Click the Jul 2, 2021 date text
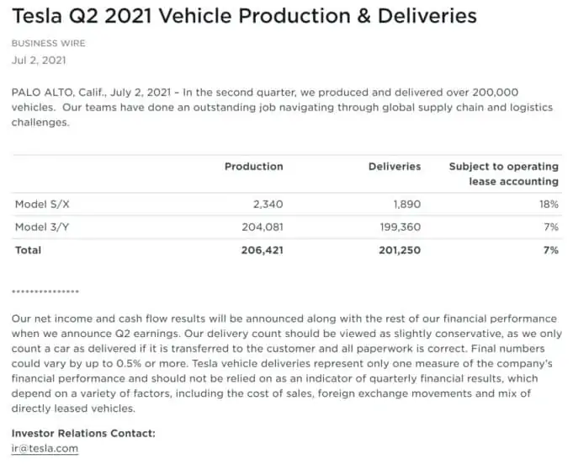Viewport: 573px width, 465px height. click(39, 61)
